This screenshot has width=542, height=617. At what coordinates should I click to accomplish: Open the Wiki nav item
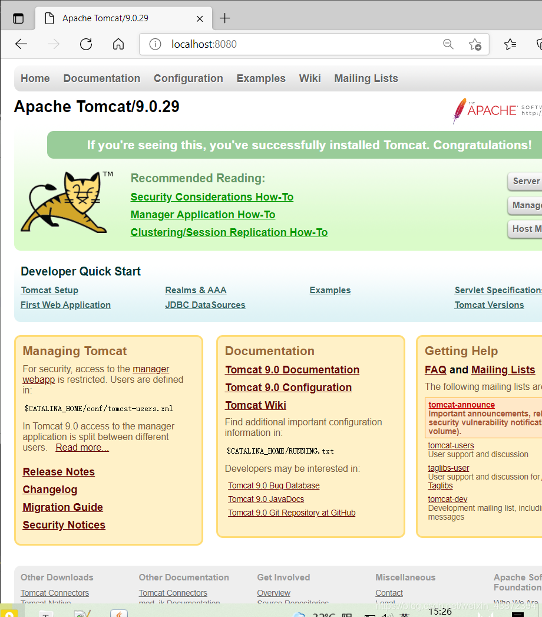coord(310,78)
